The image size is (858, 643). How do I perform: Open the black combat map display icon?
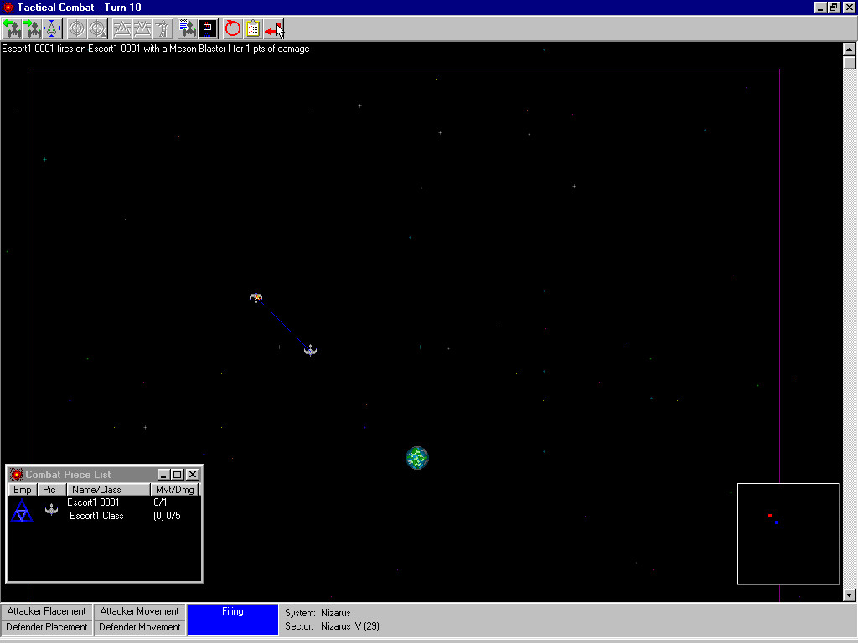point(208,28)
